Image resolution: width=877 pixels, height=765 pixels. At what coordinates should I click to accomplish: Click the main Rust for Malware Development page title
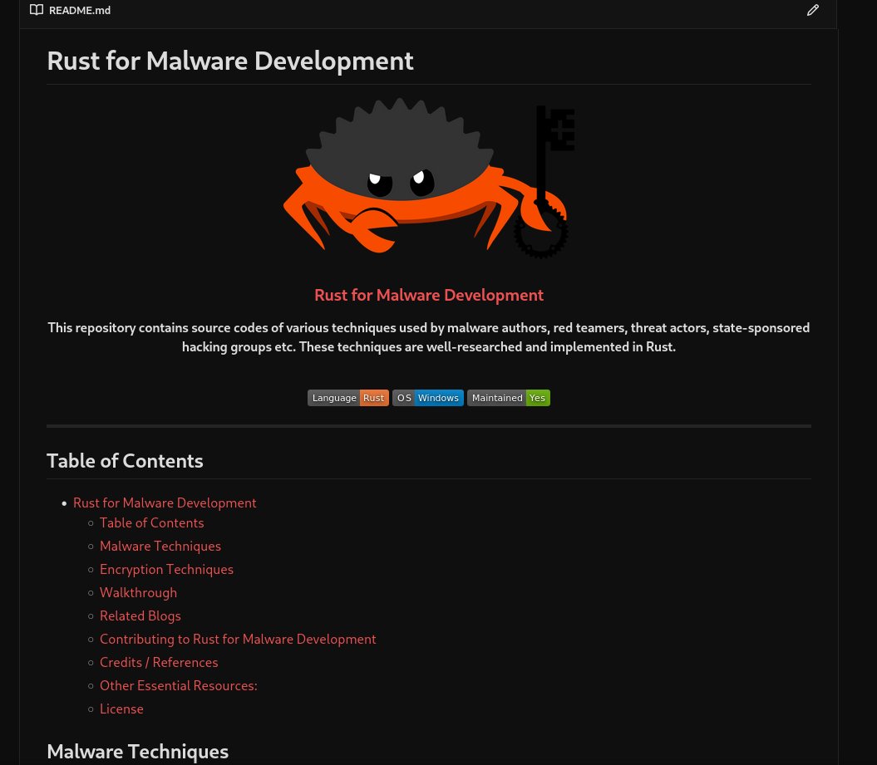tap(230, 61)
